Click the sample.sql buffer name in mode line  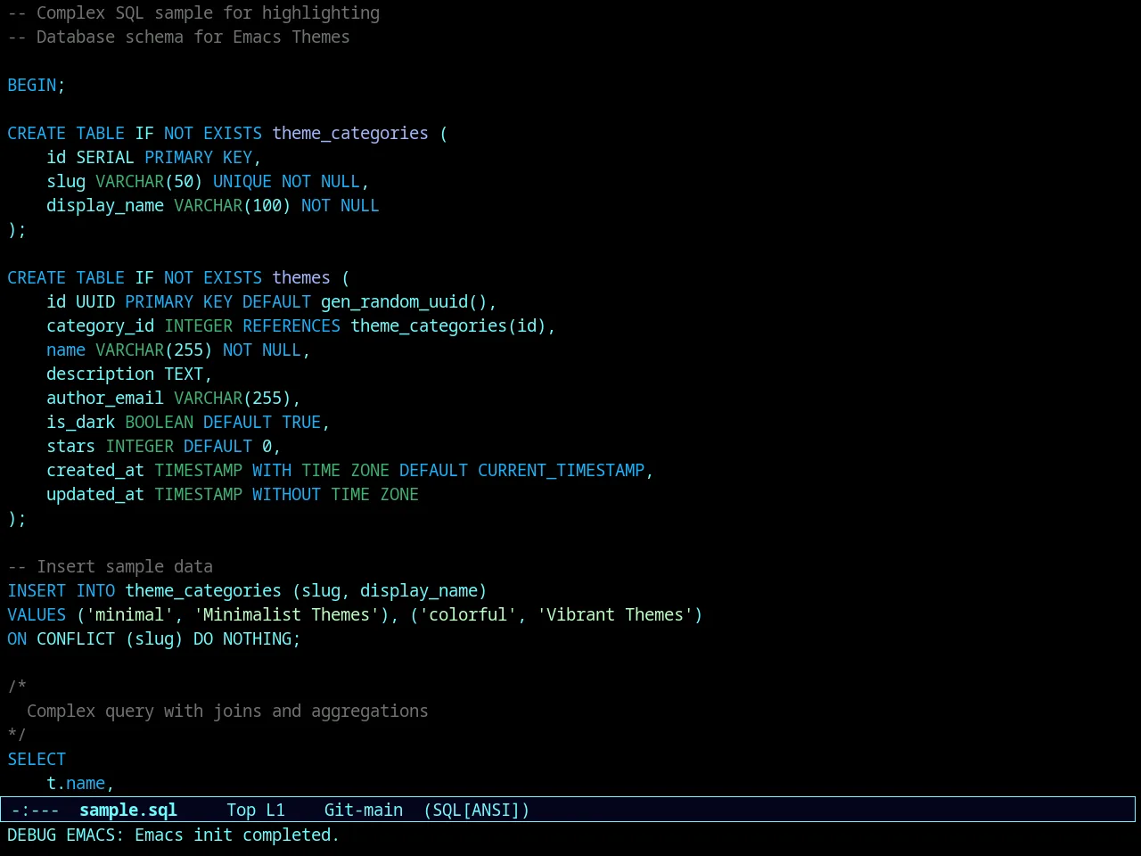pos(128,810)
